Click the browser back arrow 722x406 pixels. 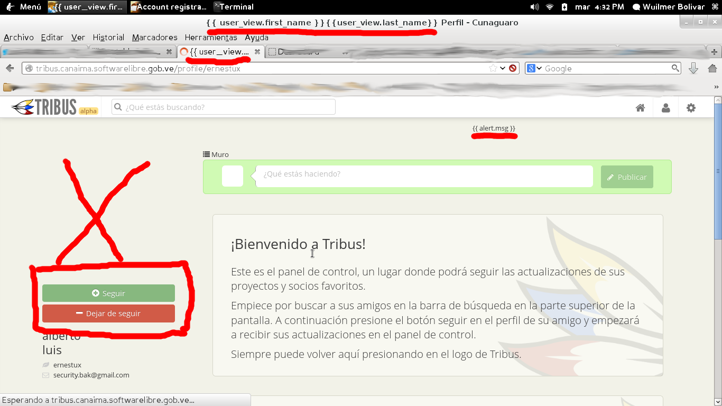tap(10, 68)
